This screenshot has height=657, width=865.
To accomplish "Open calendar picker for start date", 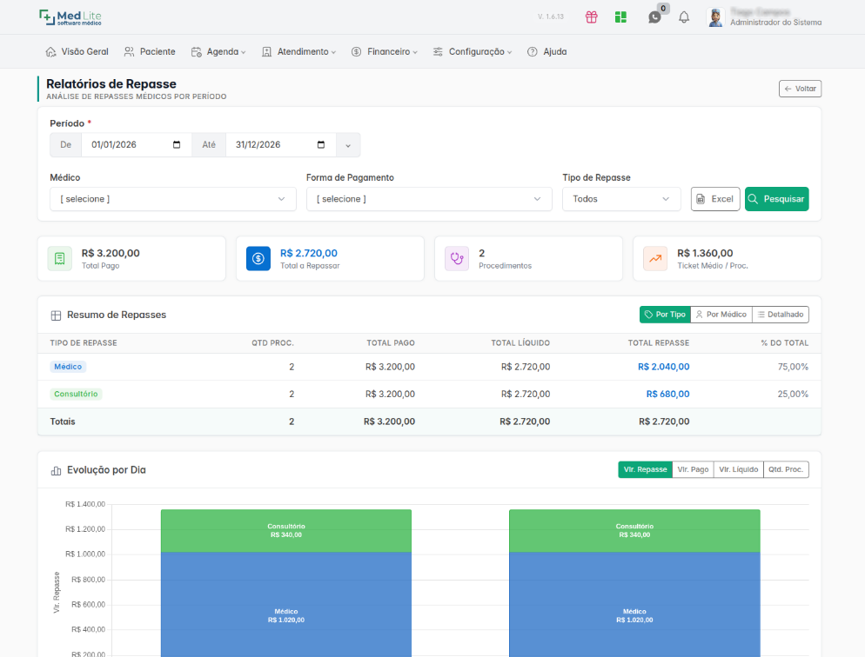I will point(177,145).
